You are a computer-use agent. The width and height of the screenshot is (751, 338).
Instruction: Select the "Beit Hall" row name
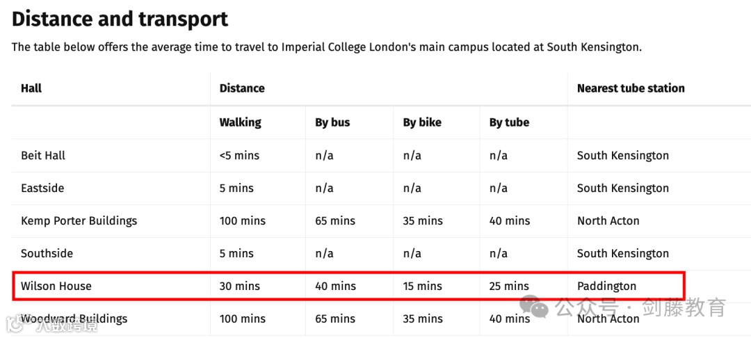point(43,156)
